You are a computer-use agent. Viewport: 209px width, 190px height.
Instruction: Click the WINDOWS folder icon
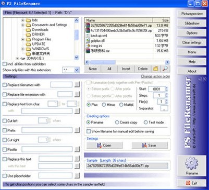click(28, 49)
